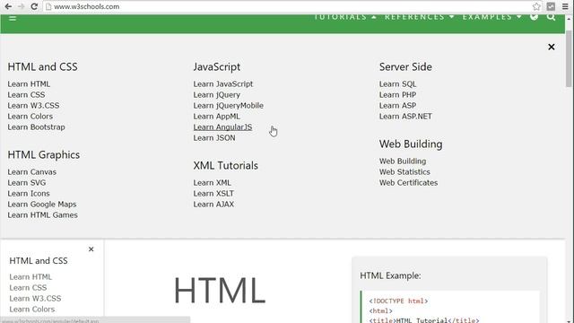Close the HTML and CSS sidebar panel
This screenshot has width=574, height=323.
91,249
